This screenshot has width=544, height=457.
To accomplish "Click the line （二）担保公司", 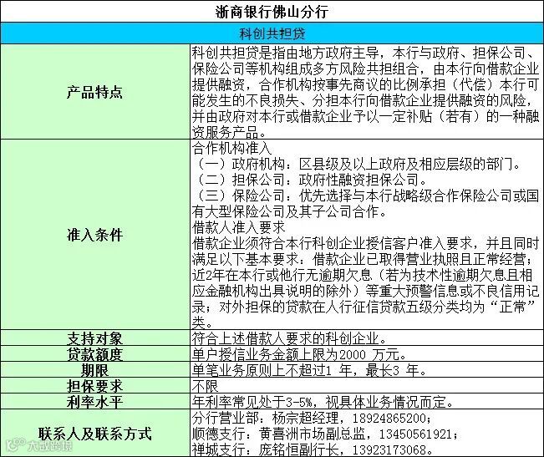I will [x=309, y=180].
